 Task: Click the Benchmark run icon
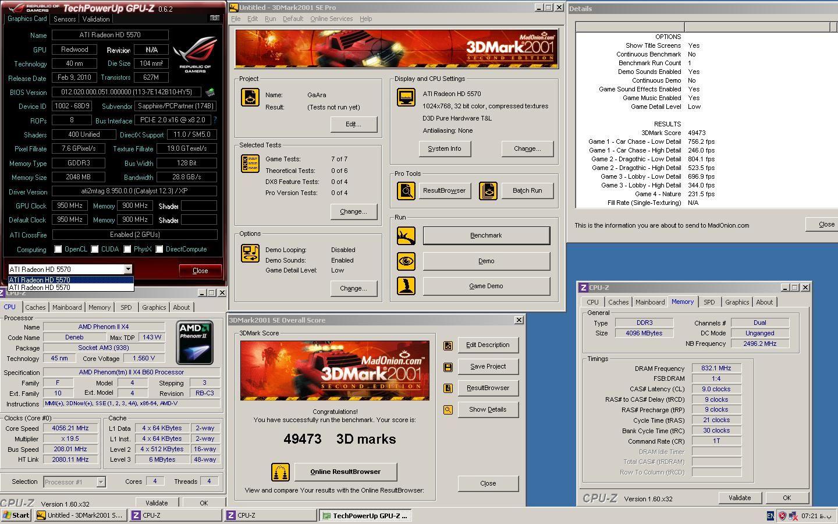coord(406,236)
